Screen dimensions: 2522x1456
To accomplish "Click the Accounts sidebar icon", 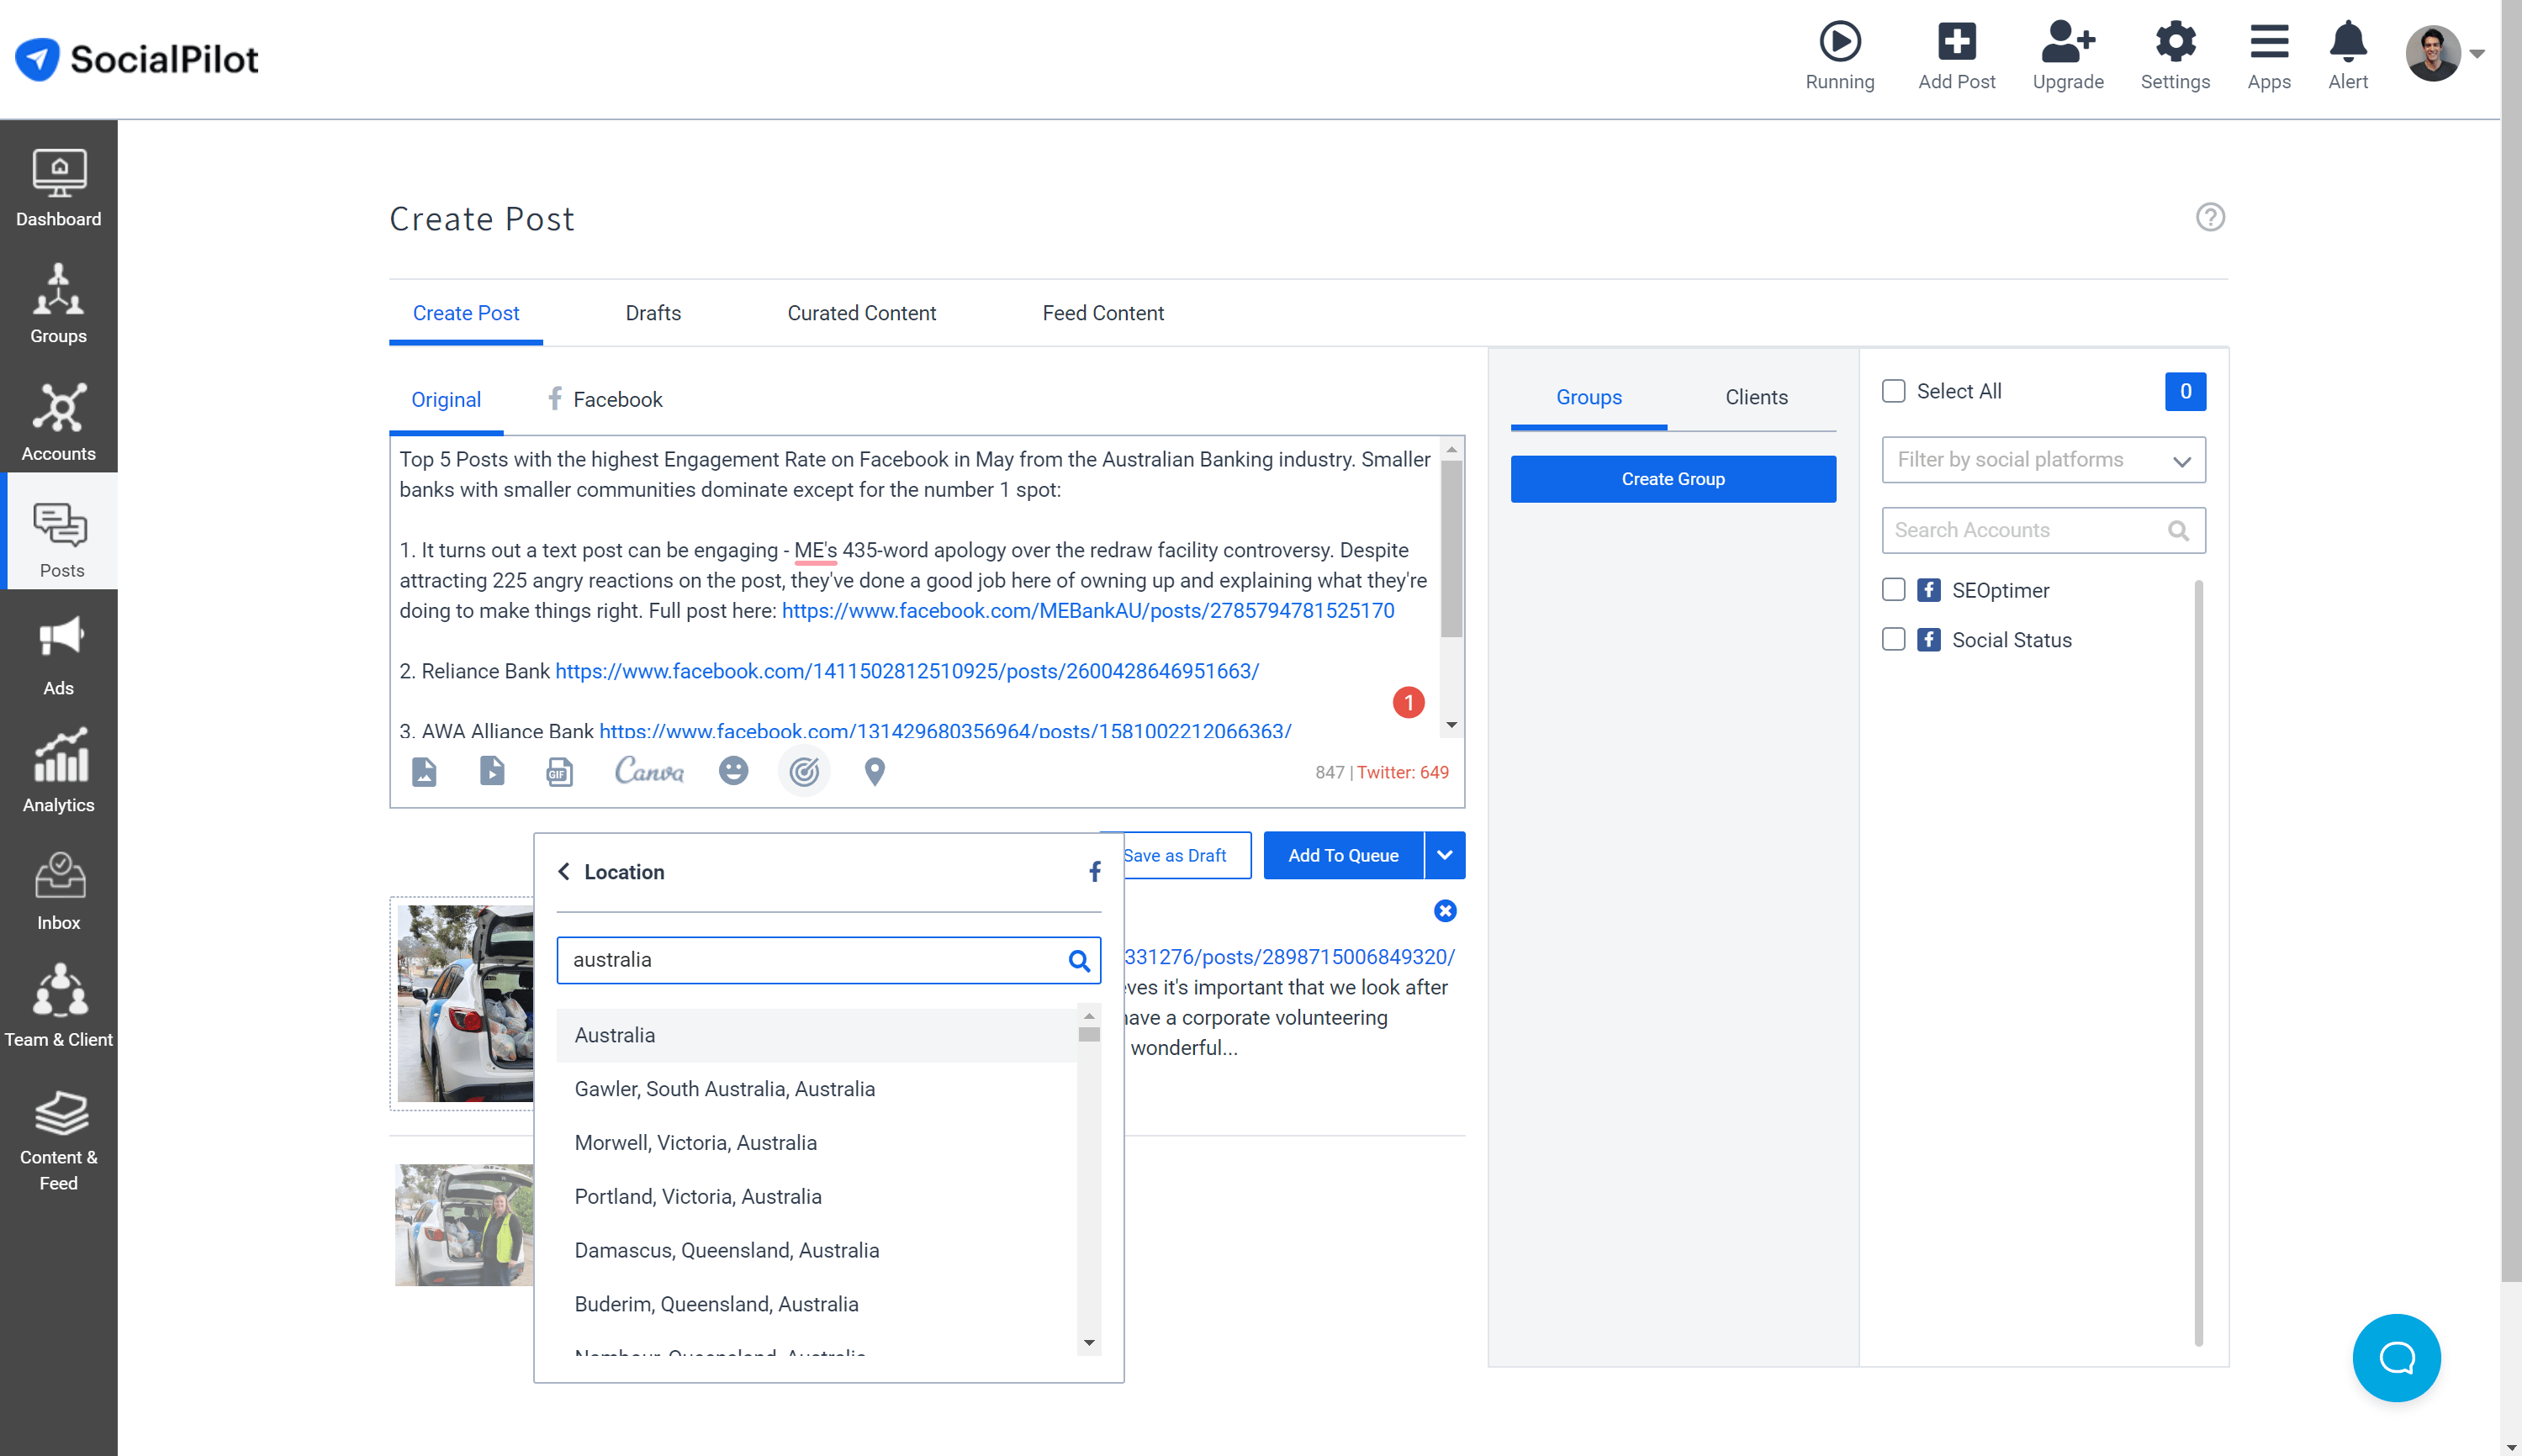I will click(x=59, y=421).
